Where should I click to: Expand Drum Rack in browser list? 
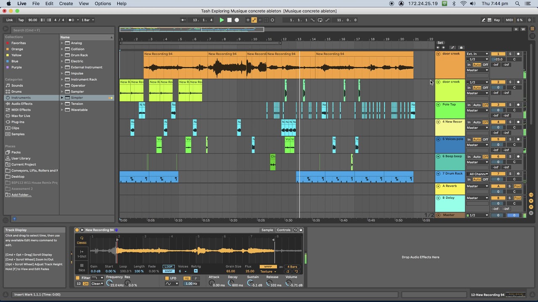coord(62,55)
